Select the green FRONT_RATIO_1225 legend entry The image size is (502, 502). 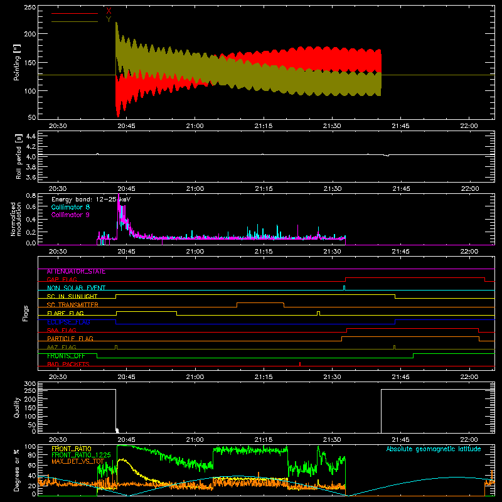82,455
